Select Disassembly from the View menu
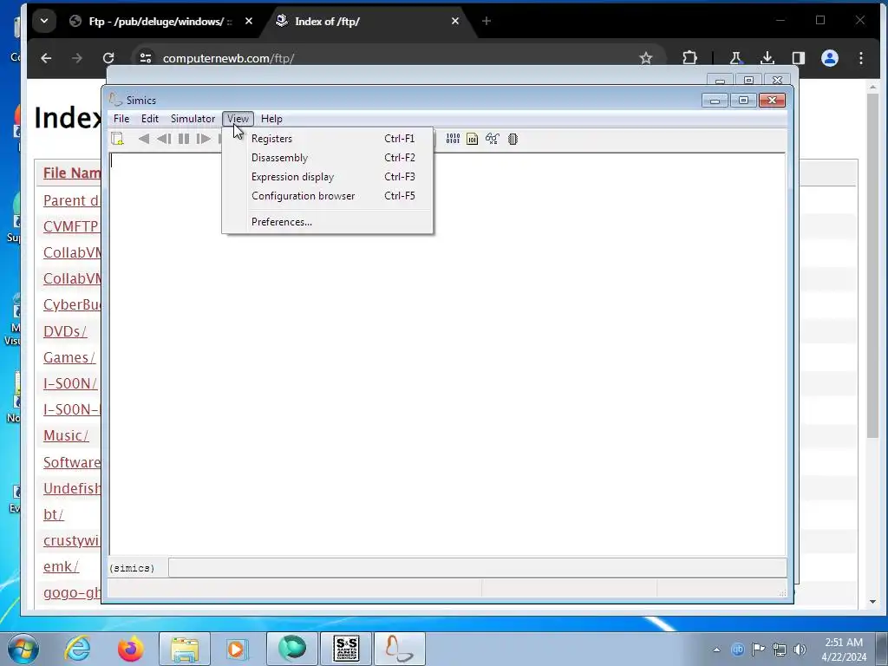 click(x=327, y=158)
